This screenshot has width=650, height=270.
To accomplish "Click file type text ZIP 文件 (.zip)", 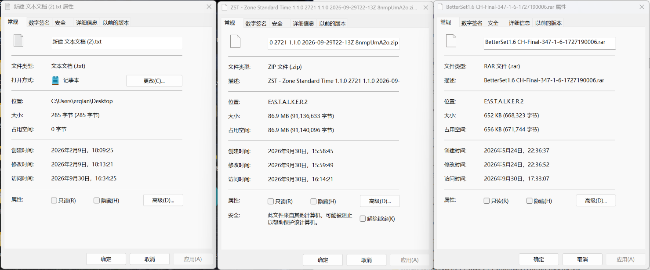I will click(x=285, y=67).
